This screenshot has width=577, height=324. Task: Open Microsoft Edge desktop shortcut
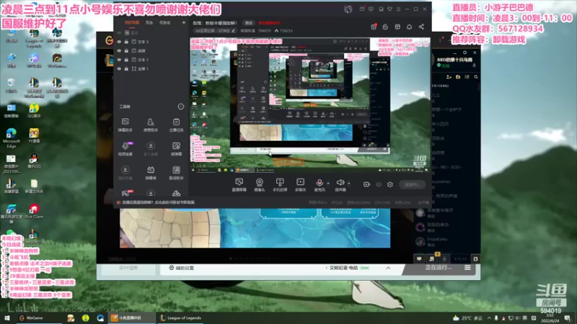(x=11, y=138)
